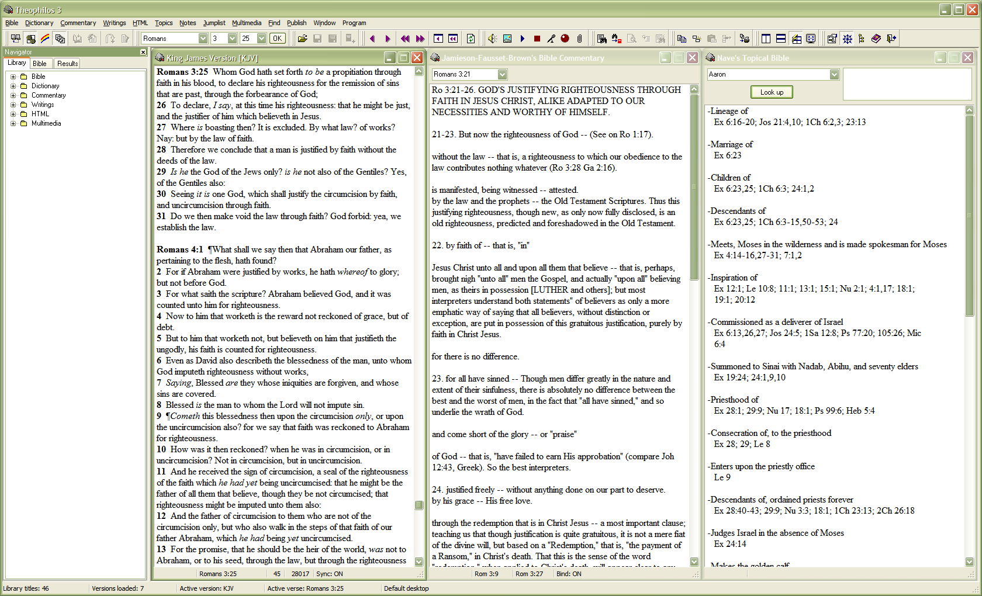Click the purple single left arrow icon

372,39
